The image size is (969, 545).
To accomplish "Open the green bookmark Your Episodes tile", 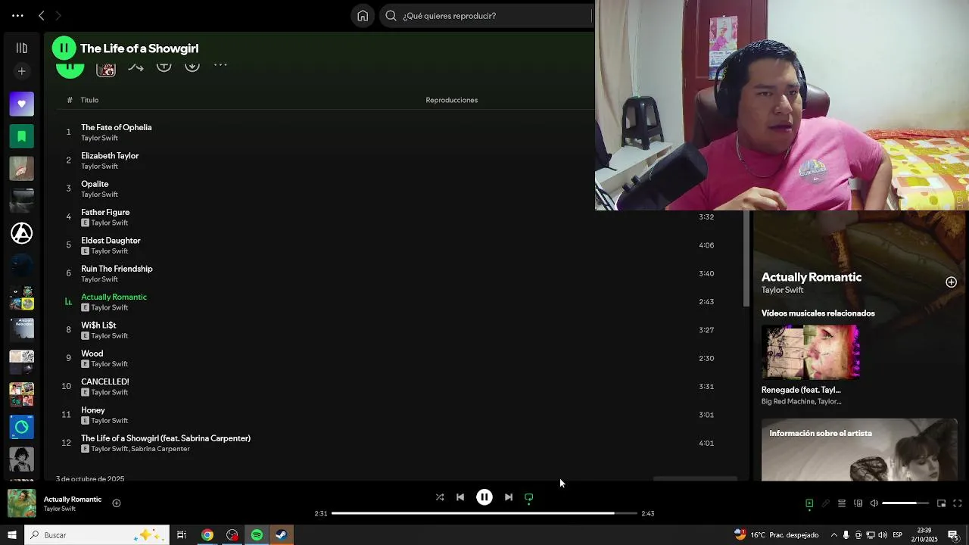I will point(21,136).
